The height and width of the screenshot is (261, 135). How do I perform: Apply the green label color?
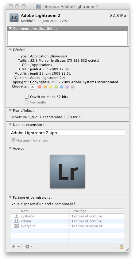click(x=56, y=87)
